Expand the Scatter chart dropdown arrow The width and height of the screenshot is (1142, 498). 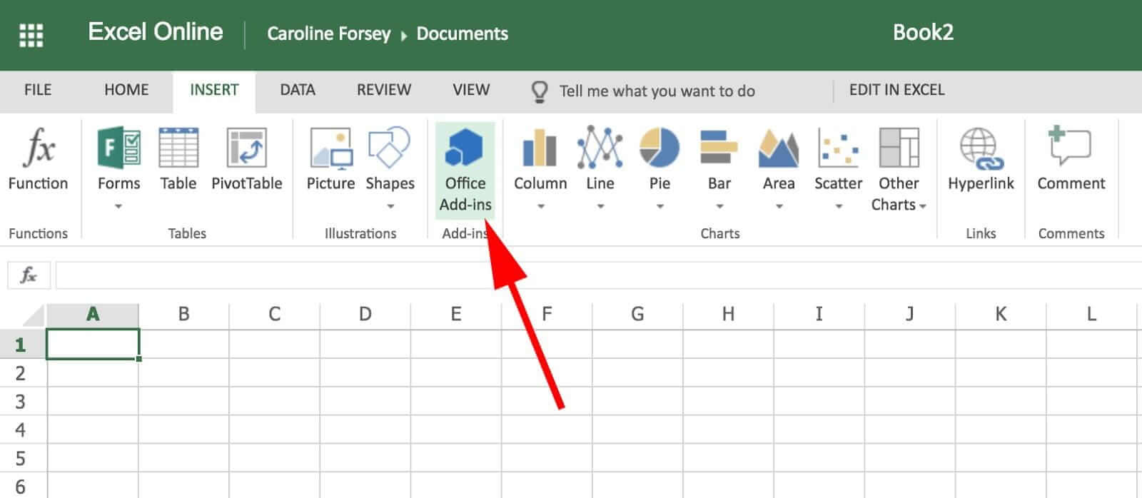839,206
